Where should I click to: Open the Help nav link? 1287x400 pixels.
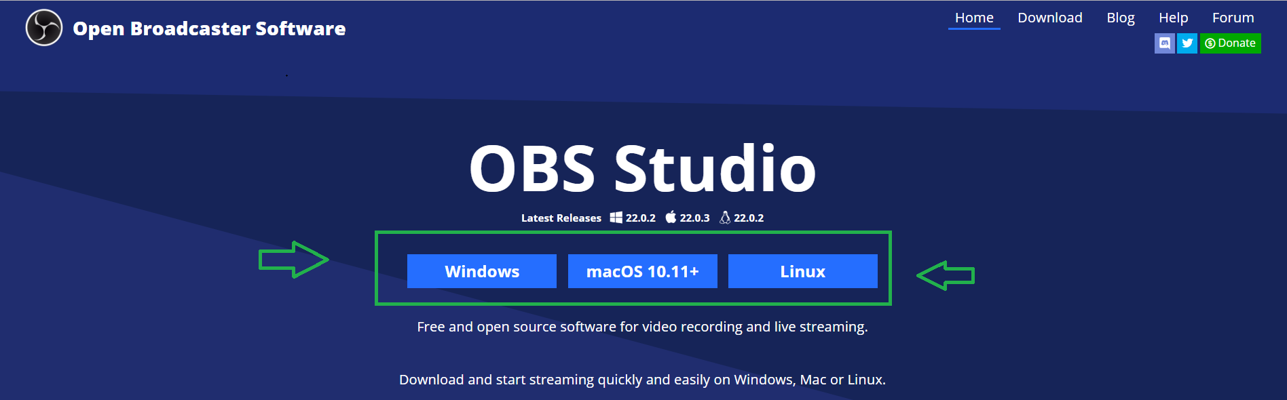tap(1173, 18)
